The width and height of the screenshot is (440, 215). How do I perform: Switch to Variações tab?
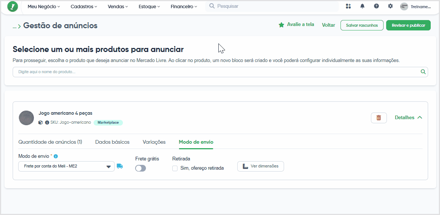point(154,142)
